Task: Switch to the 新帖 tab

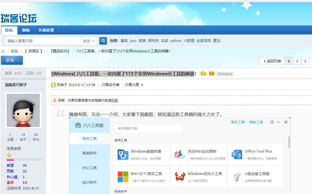Action: tap(26, 30)
